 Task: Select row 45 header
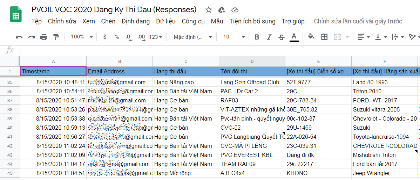(10, 173)
